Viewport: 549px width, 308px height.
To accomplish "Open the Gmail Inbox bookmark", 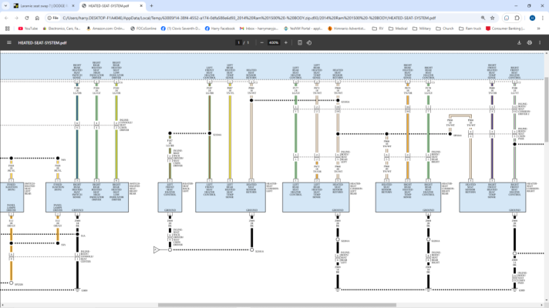I will [x=259, y=28].
